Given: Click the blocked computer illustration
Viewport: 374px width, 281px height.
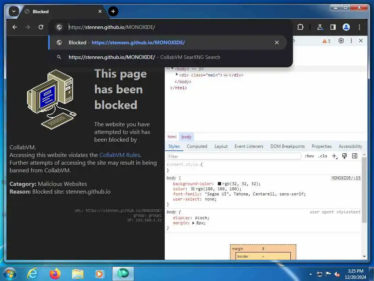Looking at the screenshot, I should point(52,99).
